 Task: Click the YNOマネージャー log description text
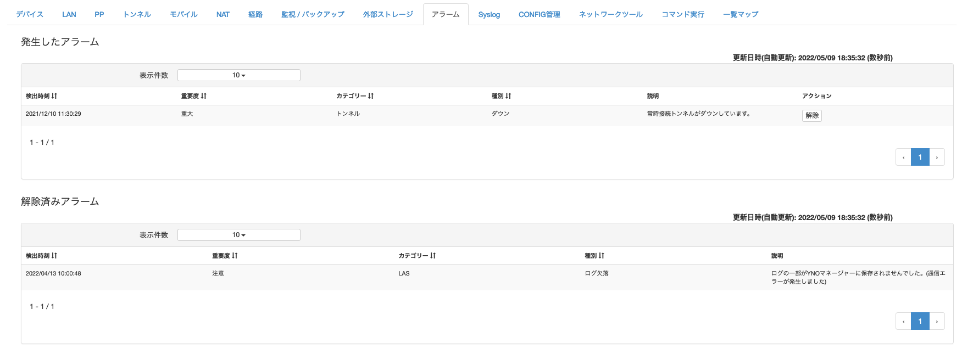[858, 277]
